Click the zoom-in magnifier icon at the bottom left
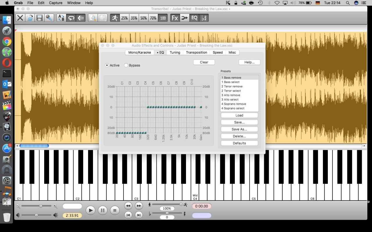This screenshot has height=232, width=372. 55,206
